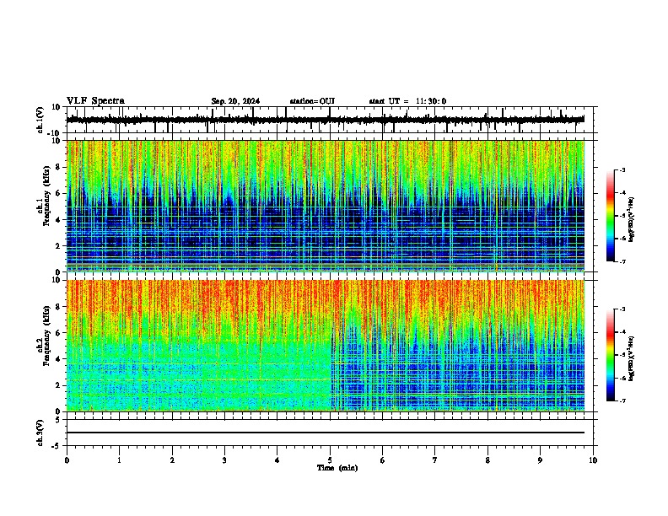
Task: Click the "station=OUI" header label
Action: coord(312,101)
